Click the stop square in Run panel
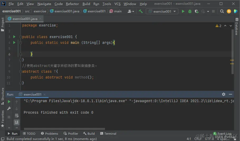The image size is (240, 141). [x=9, y=117]
